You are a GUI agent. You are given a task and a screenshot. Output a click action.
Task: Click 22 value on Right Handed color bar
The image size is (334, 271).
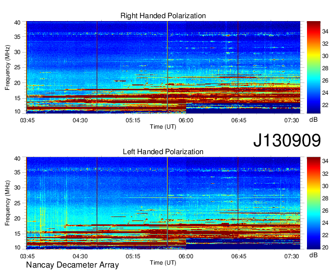[325, 105]
